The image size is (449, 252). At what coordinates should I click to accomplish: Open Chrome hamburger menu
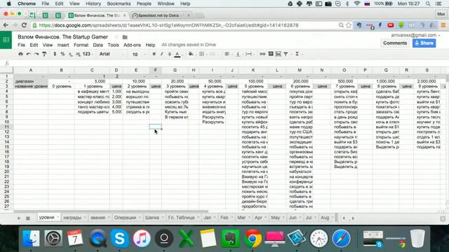pyautogui.click(x=443, y=25)
